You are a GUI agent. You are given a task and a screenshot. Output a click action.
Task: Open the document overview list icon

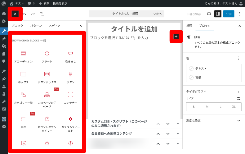[x=42, y=14]
